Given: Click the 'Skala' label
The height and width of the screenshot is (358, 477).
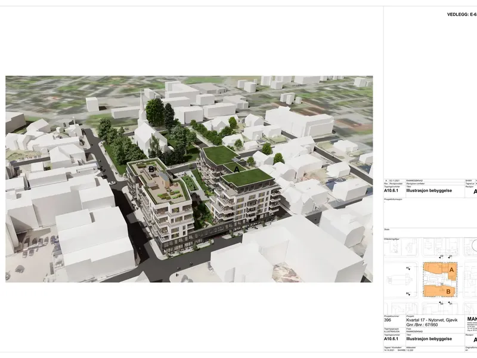Looking at the screenshot, I should click(386, 230).
